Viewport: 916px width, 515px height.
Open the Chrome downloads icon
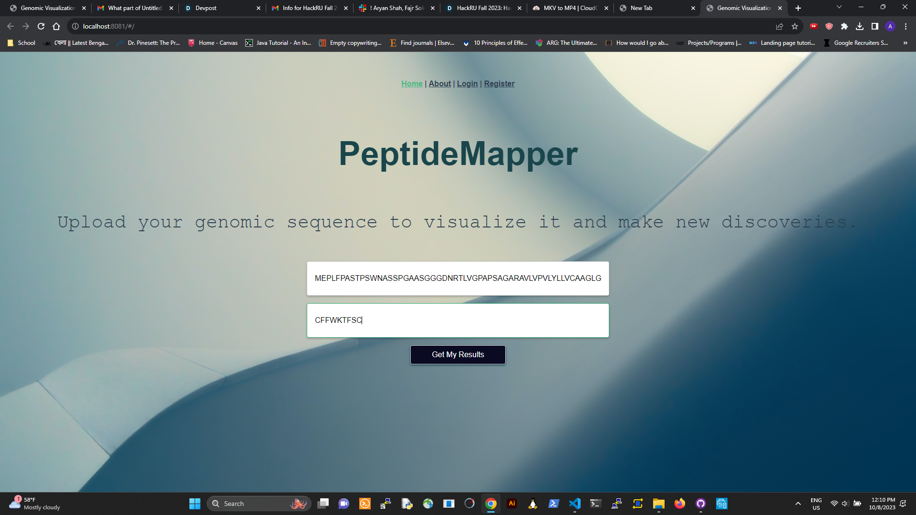point(860,26)
